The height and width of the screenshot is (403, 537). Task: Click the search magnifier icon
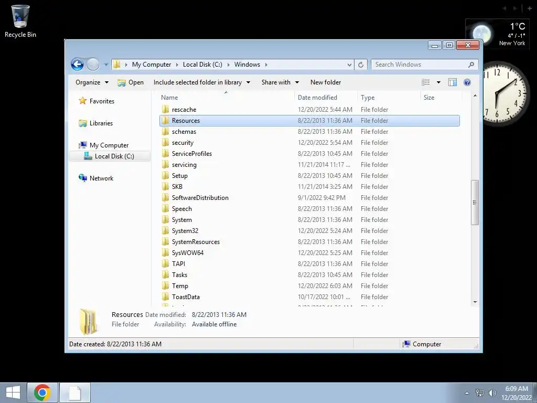(x=471, y=65)
